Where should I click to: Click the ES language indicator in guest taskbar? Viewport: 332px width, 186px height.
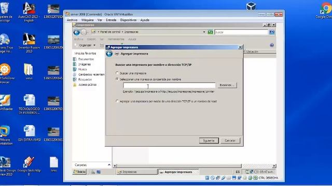[238, 172]
